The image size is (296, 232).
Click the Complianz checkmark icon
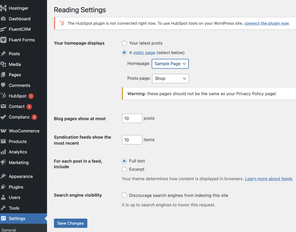click(3, 117)
